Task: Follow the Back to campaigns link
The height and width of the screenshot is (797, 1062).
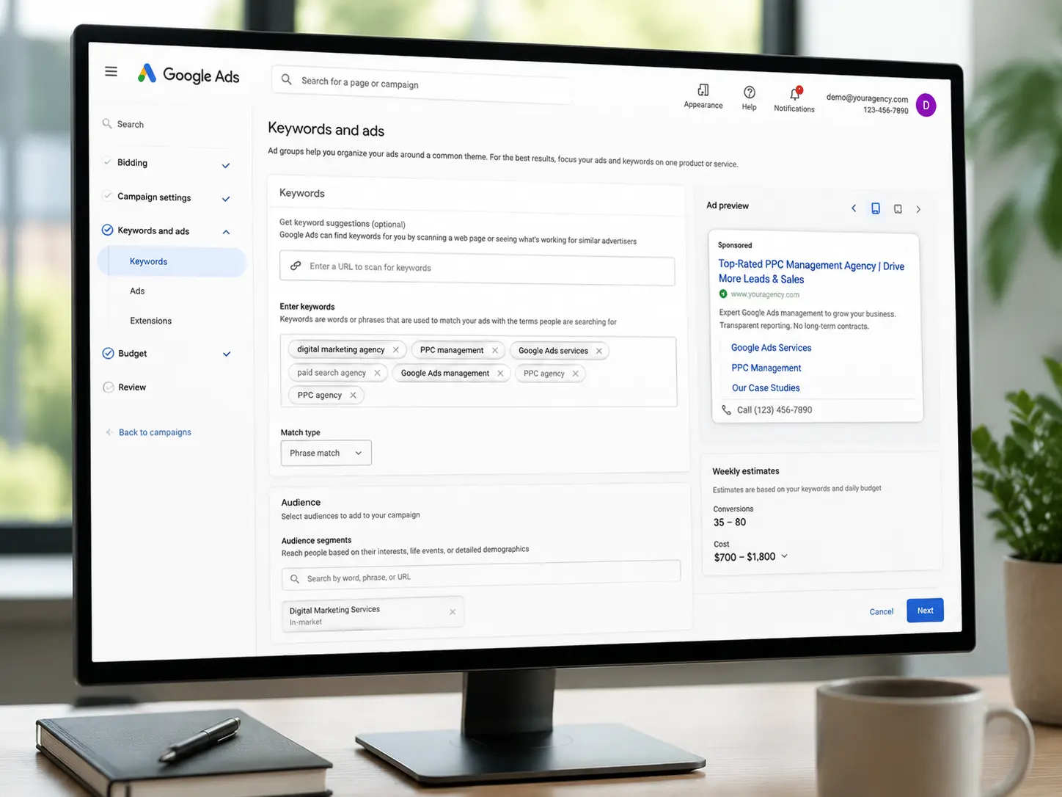Action: [x=155, y=432]
